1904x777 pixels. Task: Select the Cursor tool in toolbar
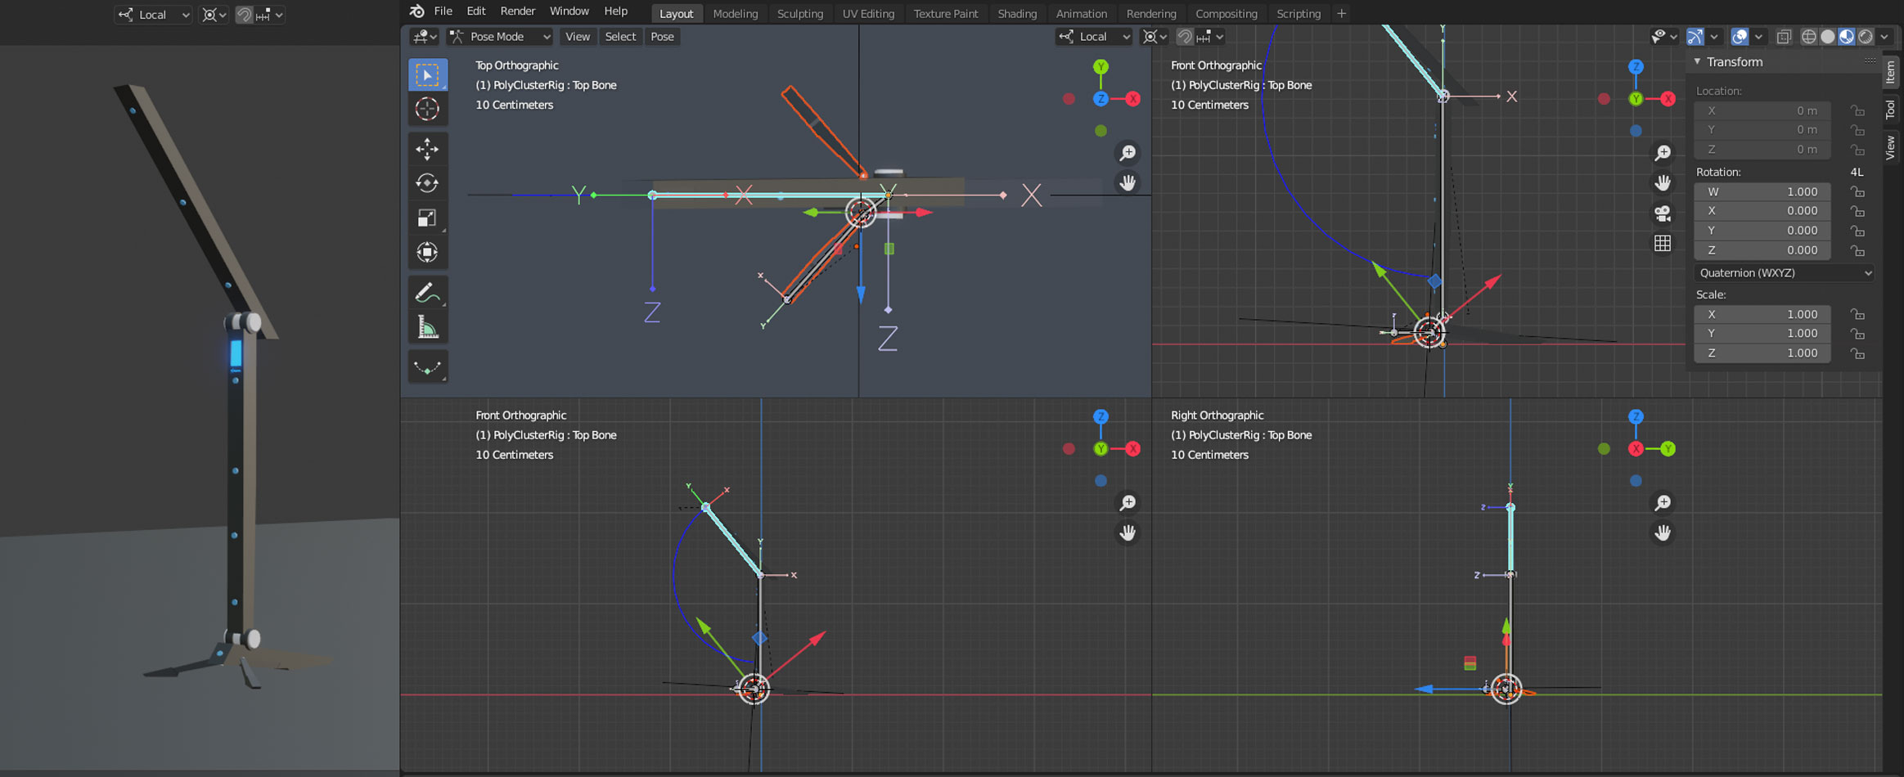click(427, 109)
